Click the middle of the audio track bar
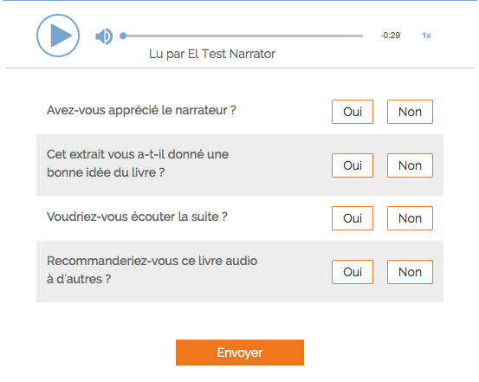The height and width of the screenshot is (382, 479). [x=243, y=36]
